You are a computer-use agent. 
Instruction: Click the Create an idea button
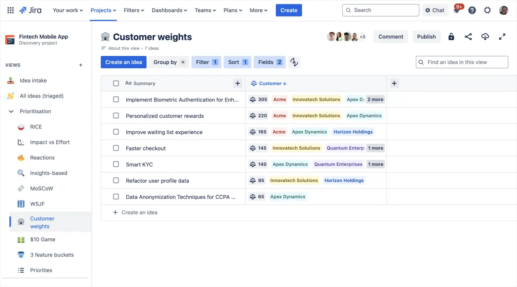click(x=123, y=62)
